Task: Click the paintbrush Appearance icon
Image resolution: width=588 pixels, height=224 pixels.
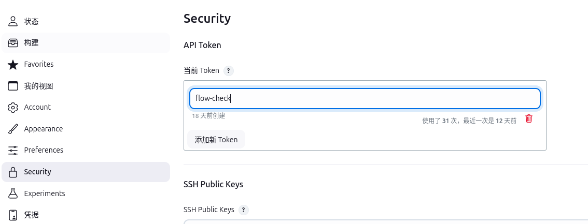Action: click(13, 129)
